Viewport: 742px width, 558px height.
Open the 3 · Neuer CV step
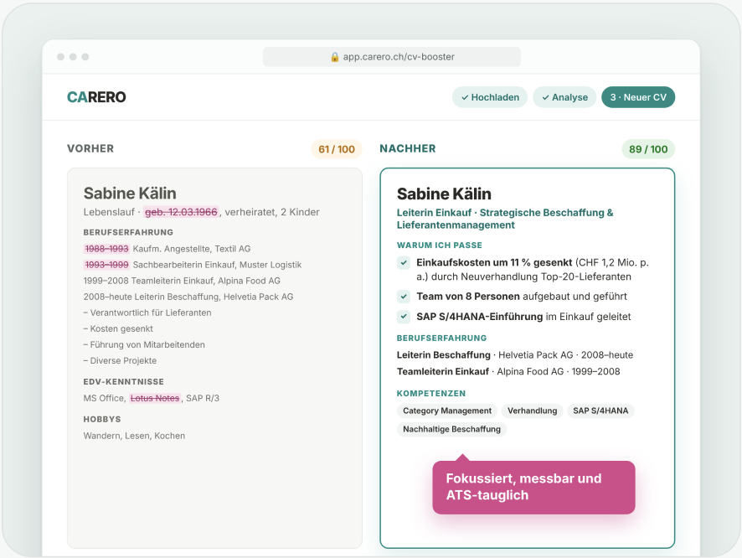point(638,97)
